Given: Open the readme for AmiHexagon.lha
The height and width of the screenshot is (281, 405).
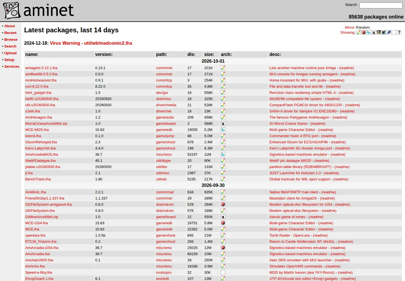Looking at the screenshot, I should coord(340,117).
